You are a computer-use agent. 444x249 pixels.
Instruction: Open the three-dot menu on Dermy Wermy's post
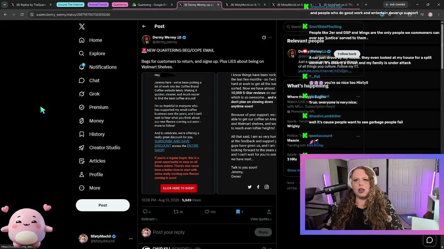coord(270,37)
